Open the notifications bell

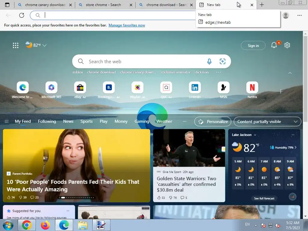tap(274, 45)
